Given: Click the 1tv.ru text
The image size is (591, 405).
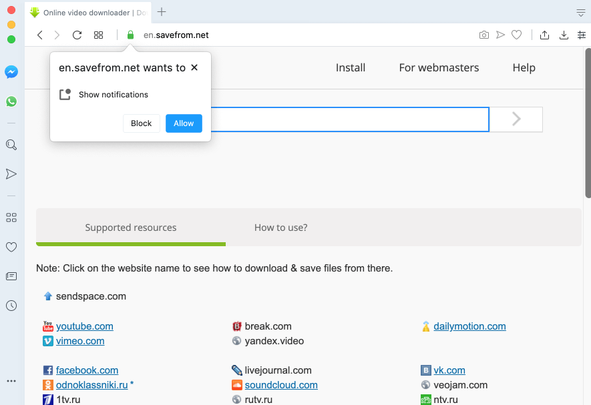Looking at the screenshot, I should 68,400.
